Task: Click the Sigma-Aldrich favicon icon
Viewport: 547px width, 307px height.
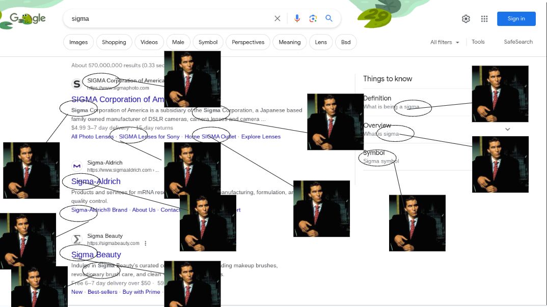Action: coord(77,166)
